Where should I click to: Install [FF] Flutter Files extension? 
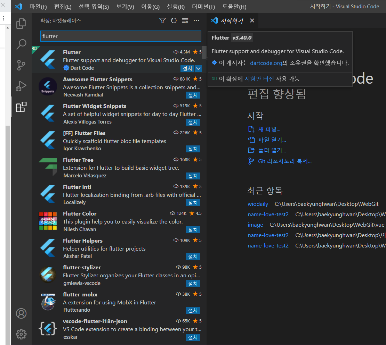pyautogui.click(x=193, y=149)
